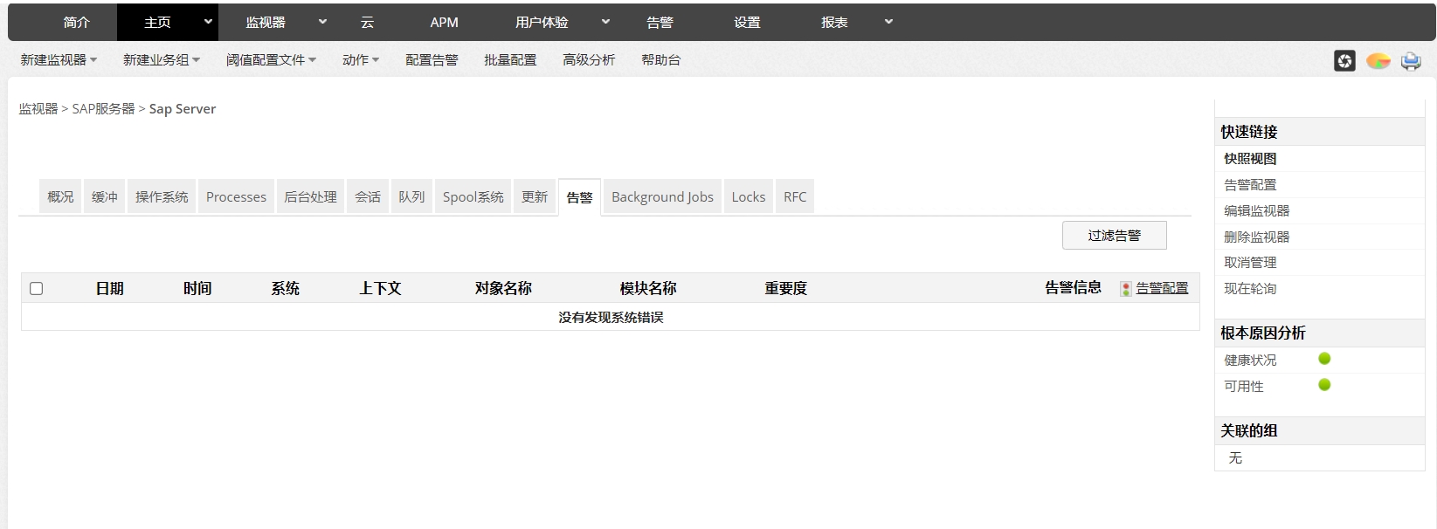This screenshot has width=1437, height=529.
Task: Click the printer icon
Action: coord(1411,61)
